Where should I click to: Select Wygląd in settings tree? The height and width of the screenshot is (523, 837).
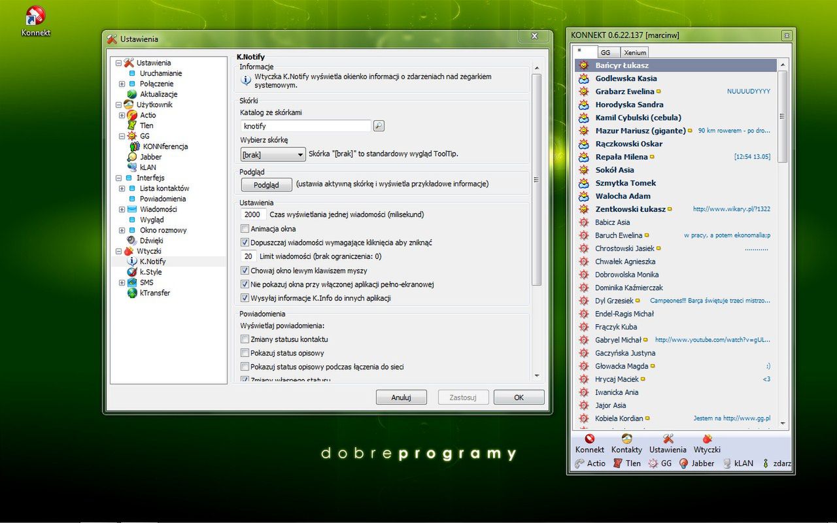(152, 220)
